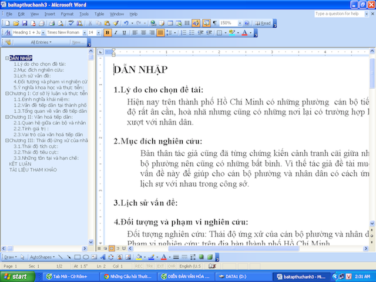This screenshot has width=376, height=282.
Task: Apply numbered list formatting
Action: point(183,33)
